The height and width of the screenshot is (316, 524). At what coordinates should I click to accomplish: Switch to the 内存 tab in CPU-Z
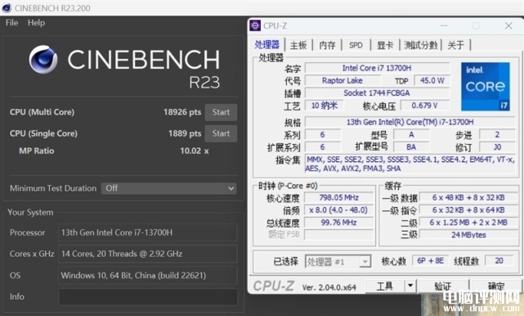coord(327,45)
